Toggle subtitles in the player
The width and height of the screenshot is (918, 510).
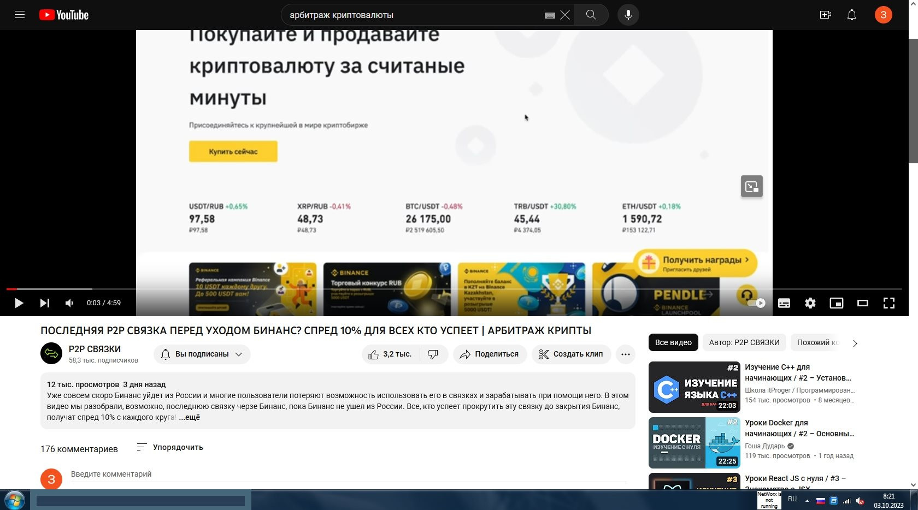(784, 303)
